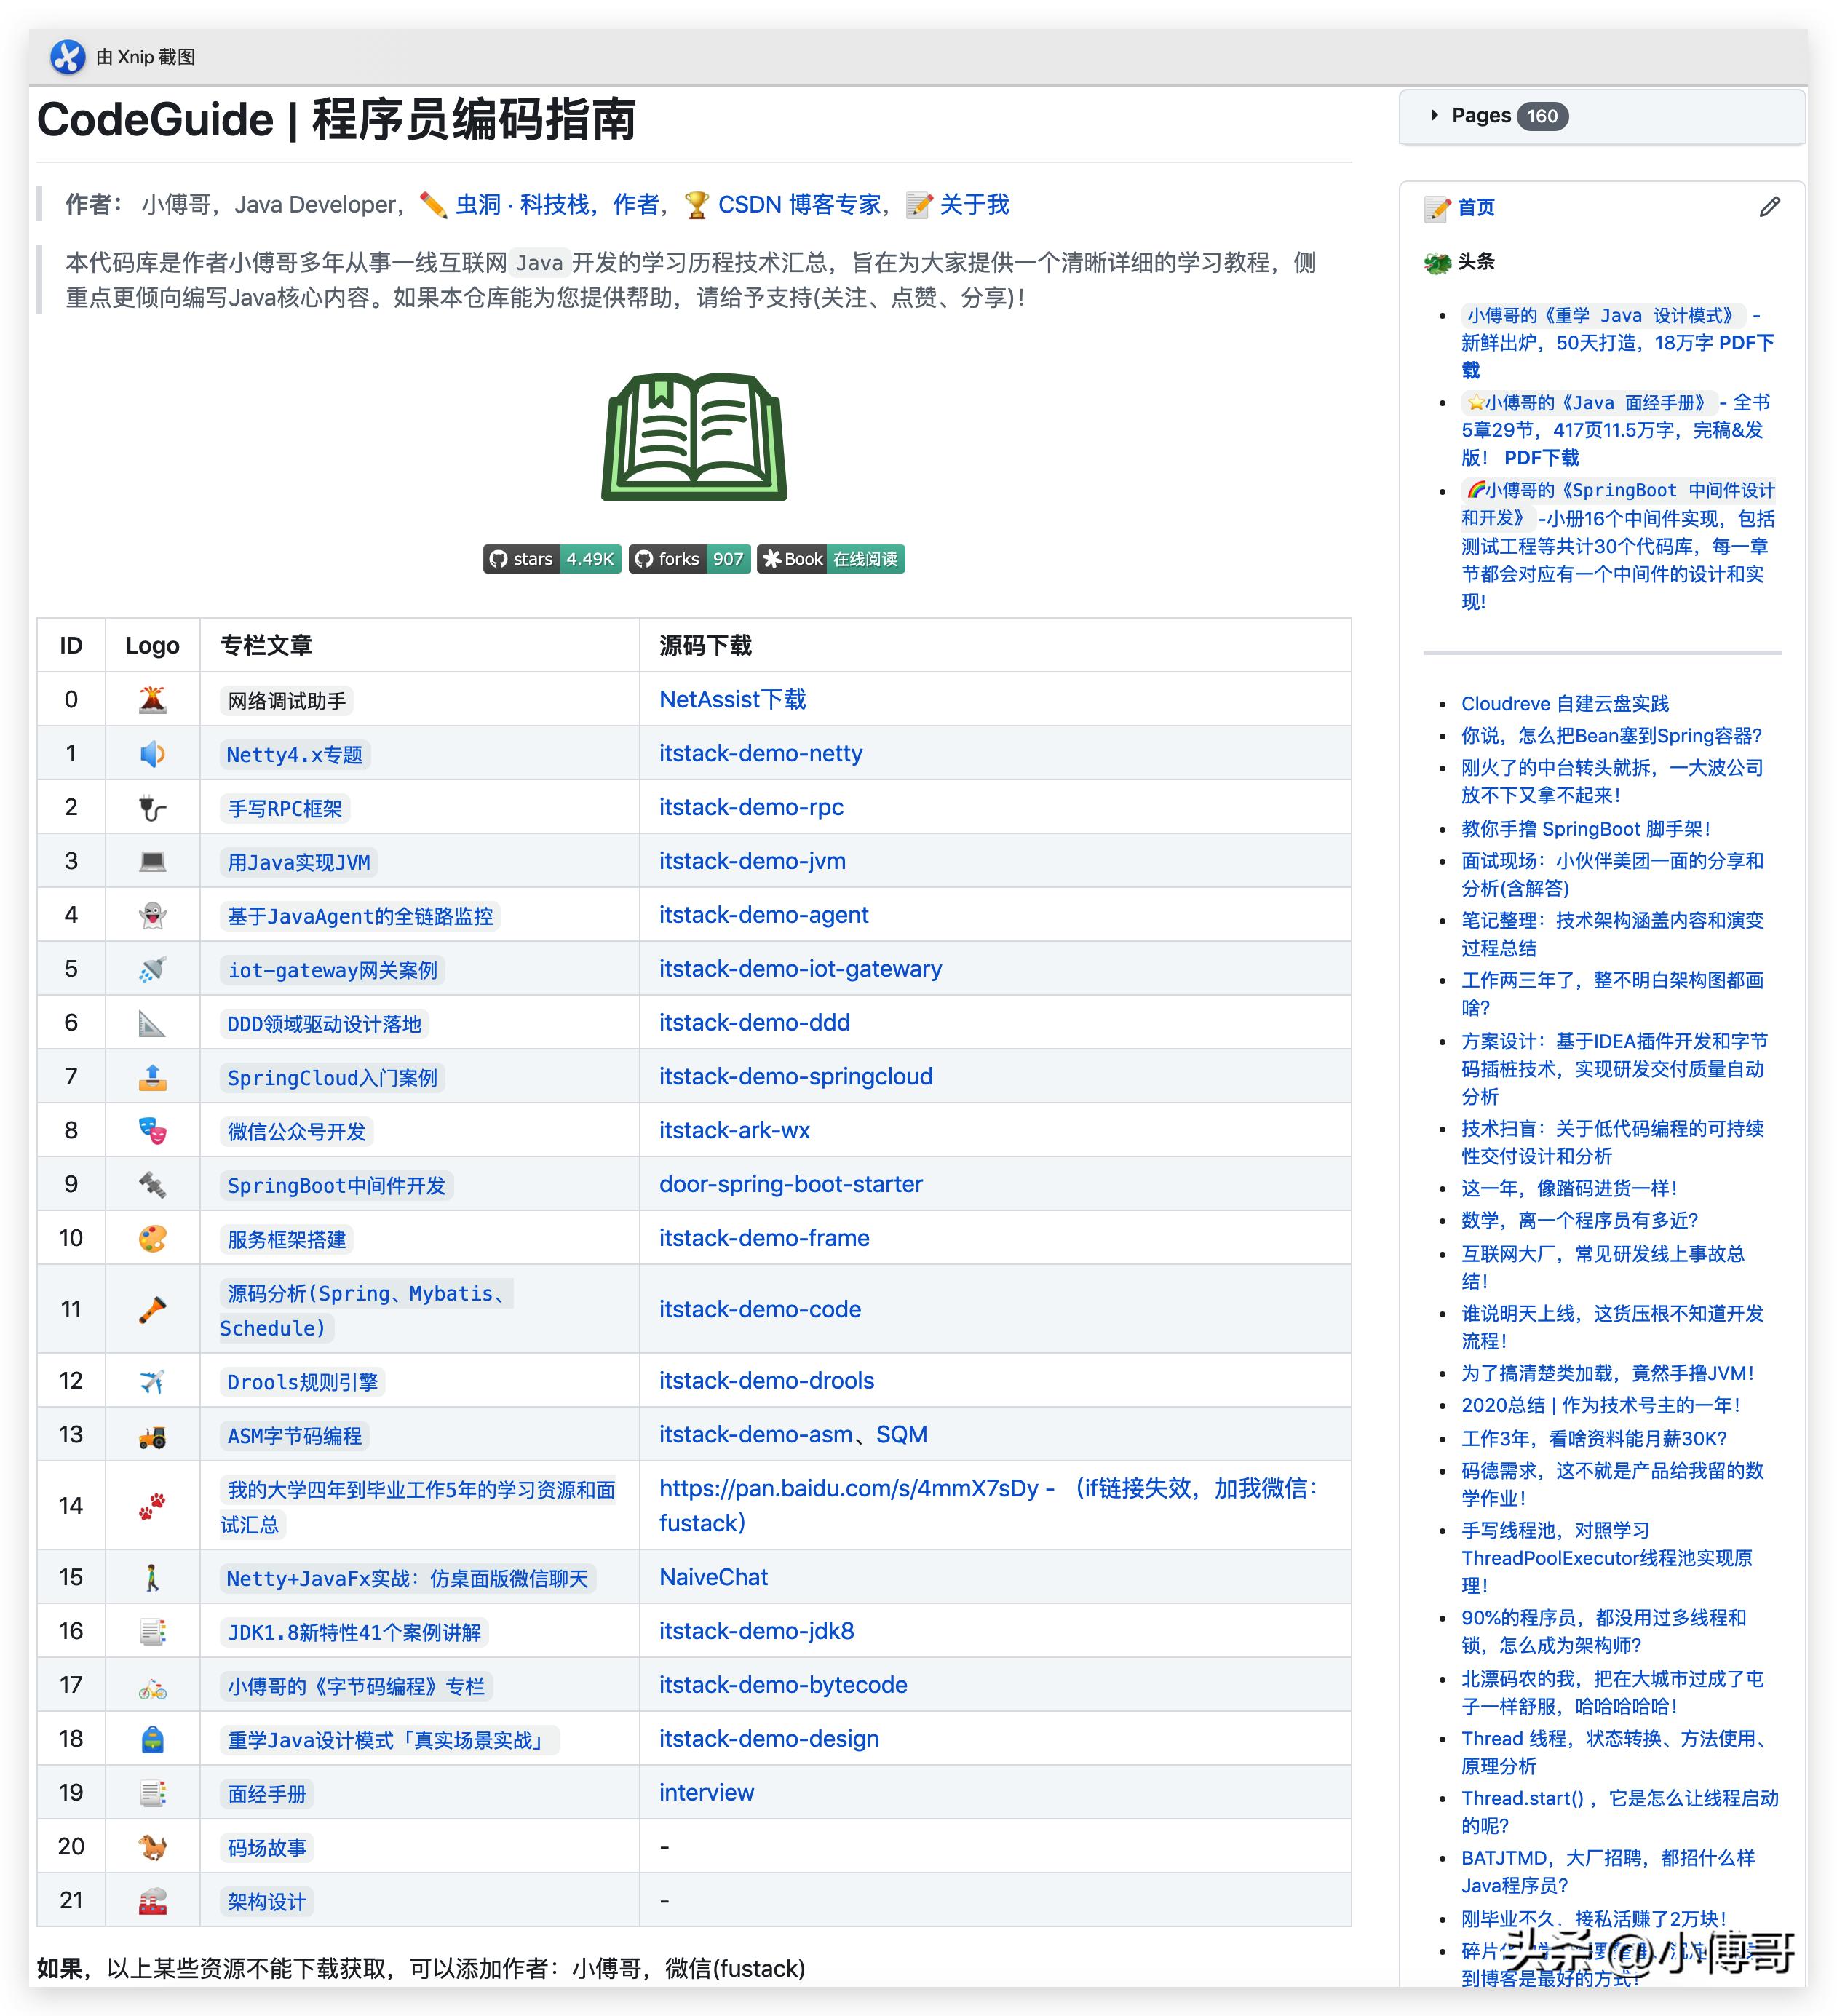Select the palette icon for 服务框架搭建
The width and height of the screenshot is (1837, 2016).
pos(152,1238)
